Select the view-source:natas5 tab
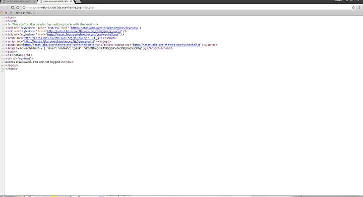This screenshot has width=363, height=197. pyautogui.click(x=55, y=2)
